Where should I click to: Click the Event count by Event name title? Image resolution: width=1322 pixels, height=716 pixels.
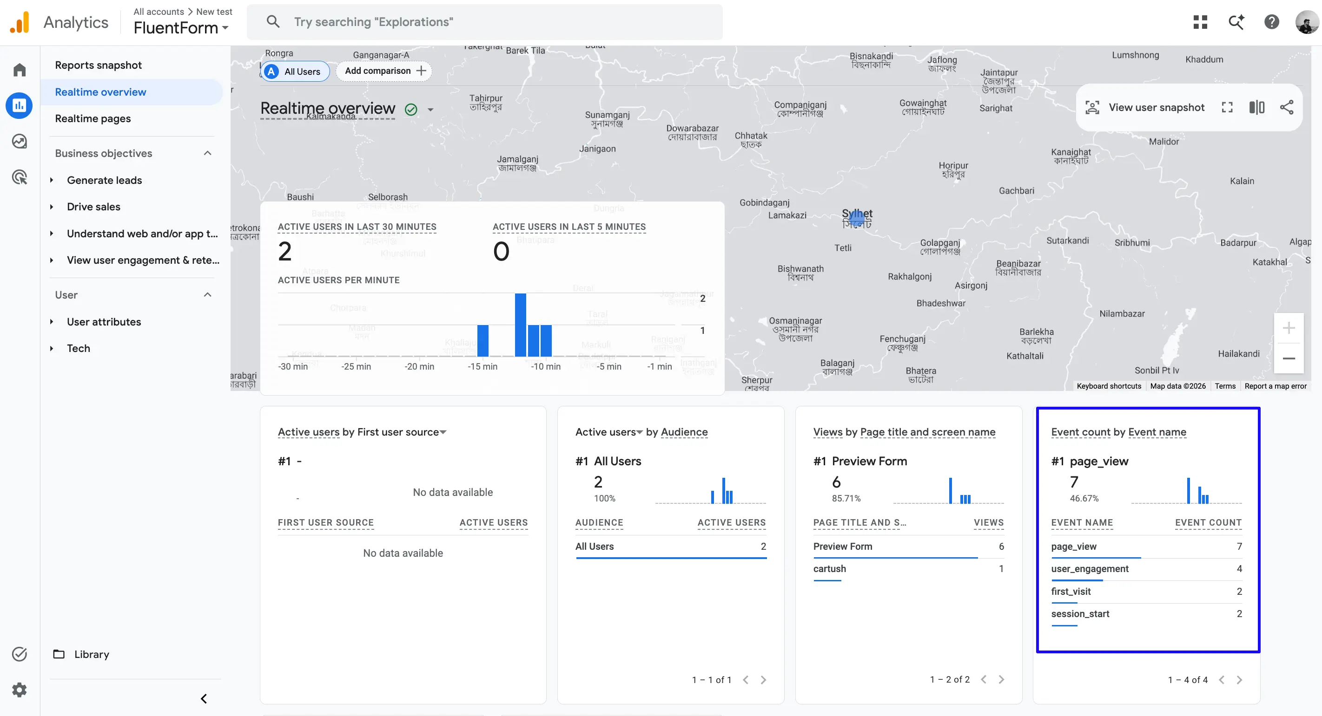1118,432
